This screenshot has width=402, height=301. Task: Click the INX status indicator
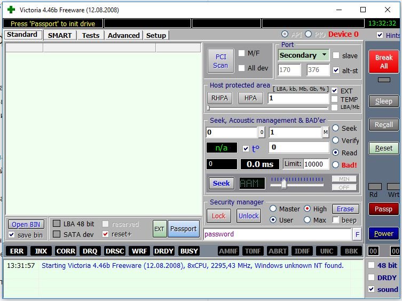[41, 251]
